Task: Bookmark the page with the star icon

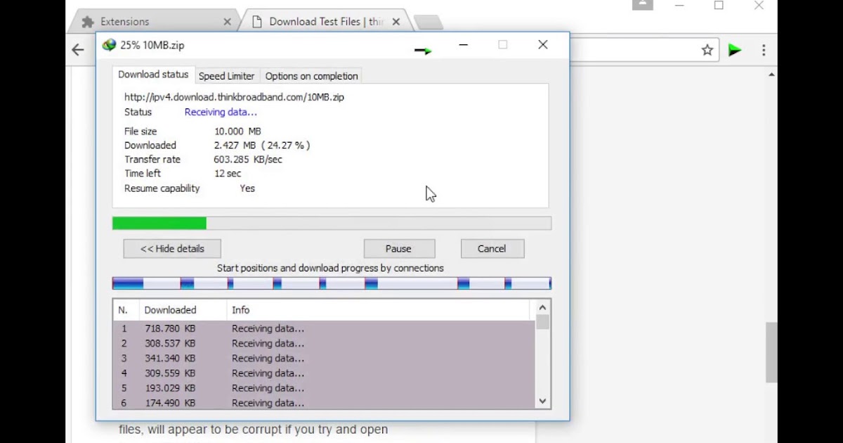Action: [707, 50]
